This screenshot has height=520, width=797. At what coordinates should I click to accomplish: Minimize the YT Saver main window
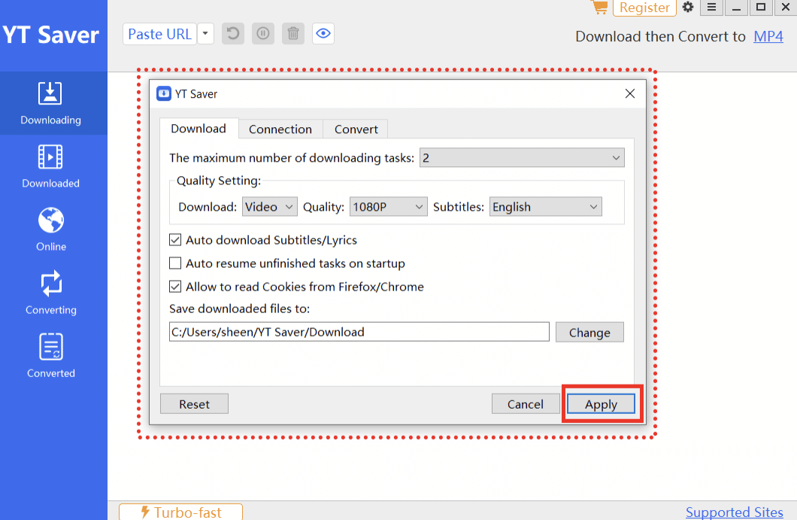(736, 7)
